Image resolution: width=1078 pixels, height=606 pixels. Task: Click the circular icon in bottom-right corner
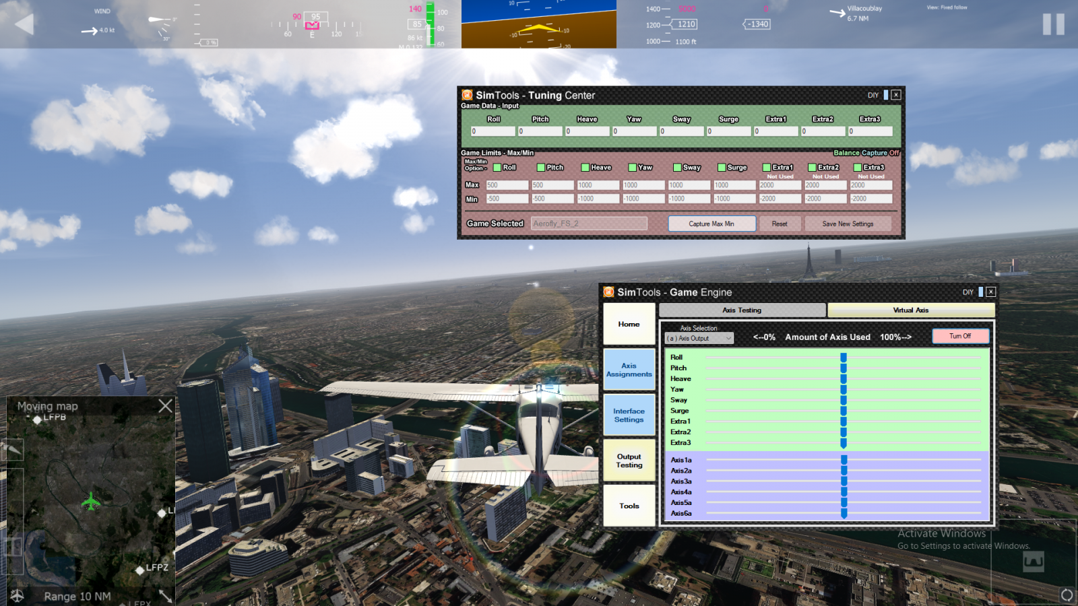click(x=1067, y=595)
